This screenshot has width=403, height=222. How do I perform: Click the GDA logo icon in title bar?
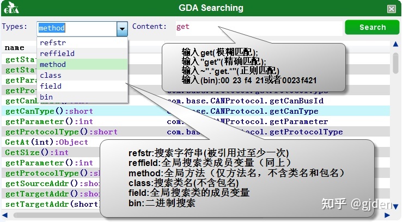(x=11, y=8)
